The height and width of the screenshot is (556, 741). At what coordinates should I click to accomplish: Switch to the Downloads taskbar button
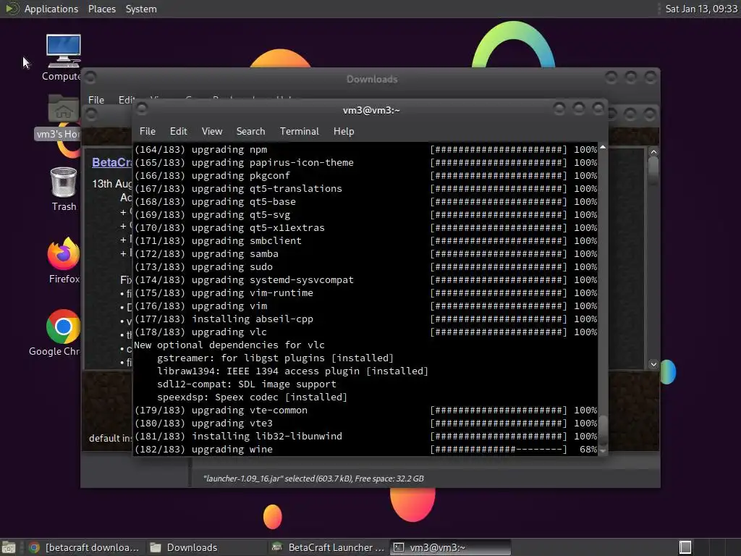tap(206, 547)
